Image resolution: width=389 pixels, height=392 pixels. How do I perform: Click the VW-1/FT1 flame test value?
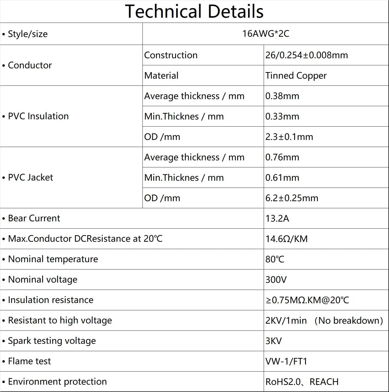click(x=286, y=362)
